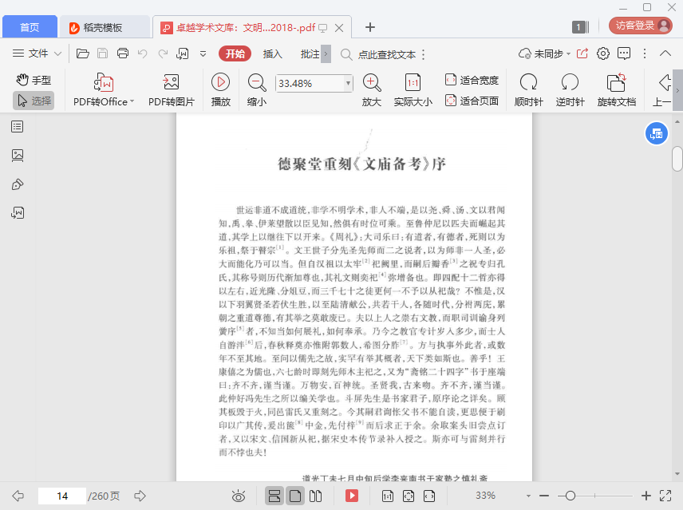
Task: Switch to the 插入 ribbon tab
Action: click(x=273, y=53)
